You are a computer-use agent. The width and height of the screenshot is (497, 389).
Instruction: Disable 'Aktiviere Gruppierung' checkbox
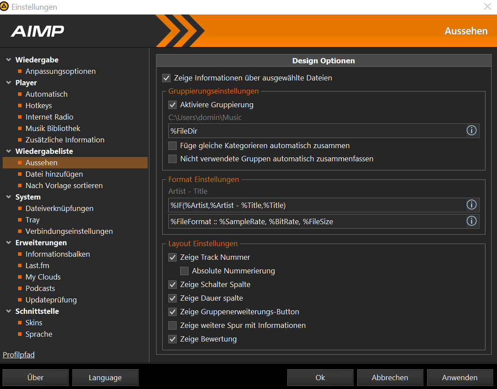pyautogui.click(x=172, y=105)
